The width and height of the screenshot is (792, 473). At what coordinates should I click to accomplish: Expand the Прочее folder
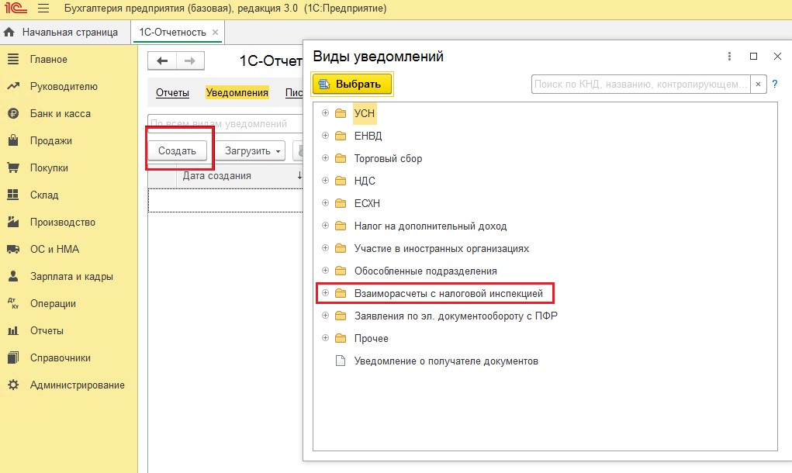[x=325, y=338]
